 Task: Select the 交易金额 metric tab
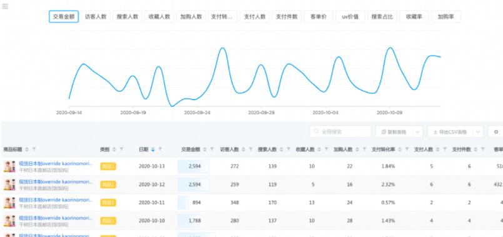(x=64, y=17)
